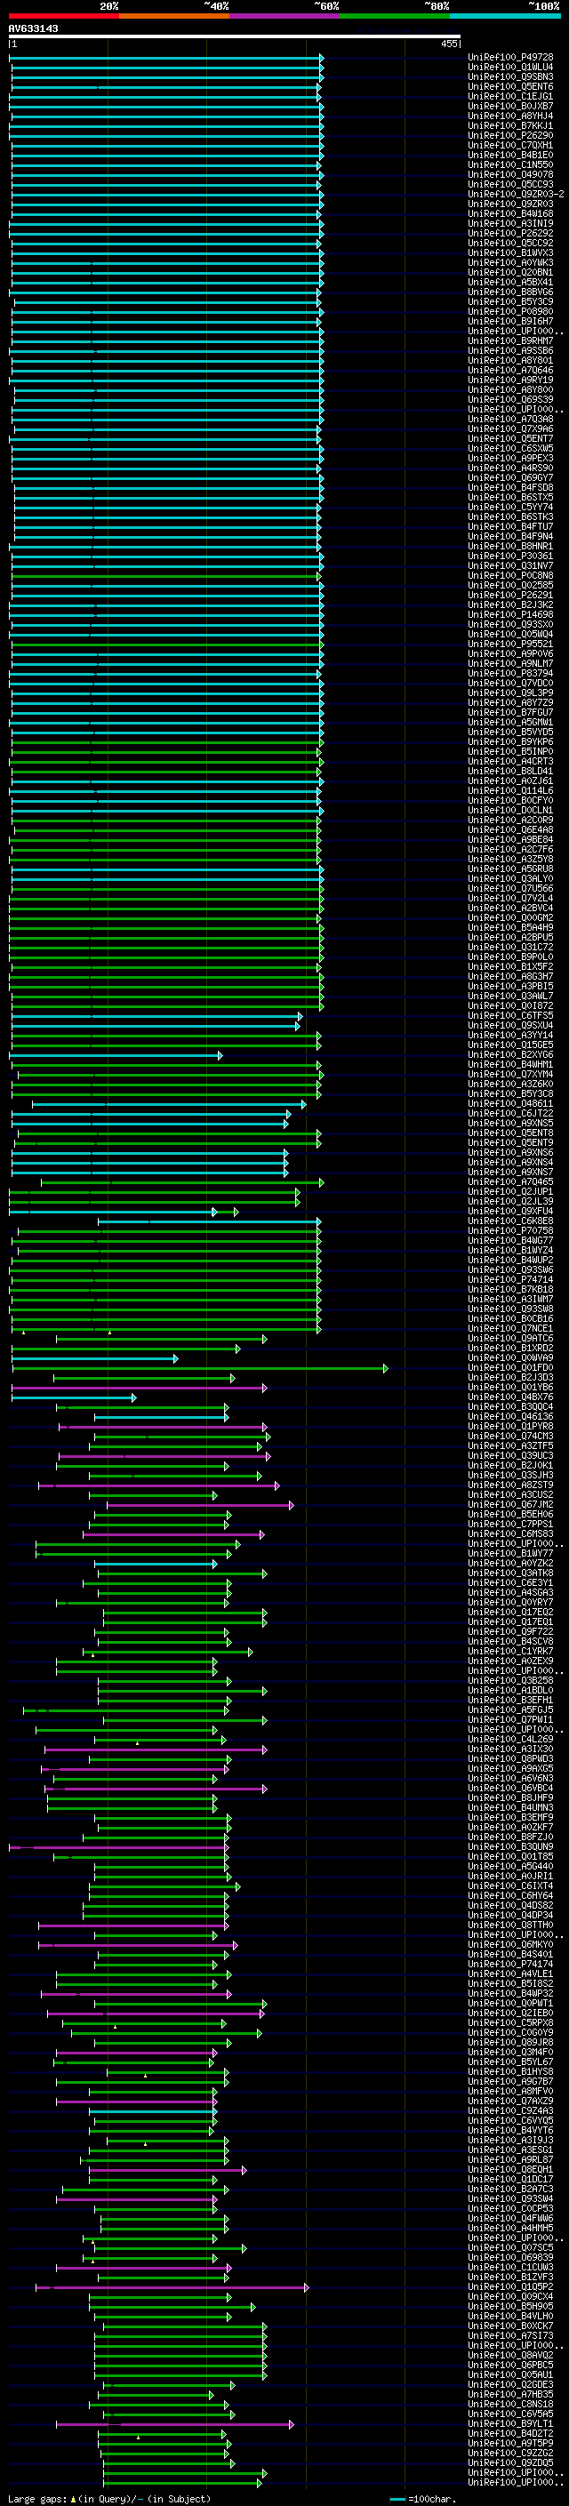The image size is (569, 2506).
Task: Open hit UniRef100_P74714
Action: pos(510,1280)
